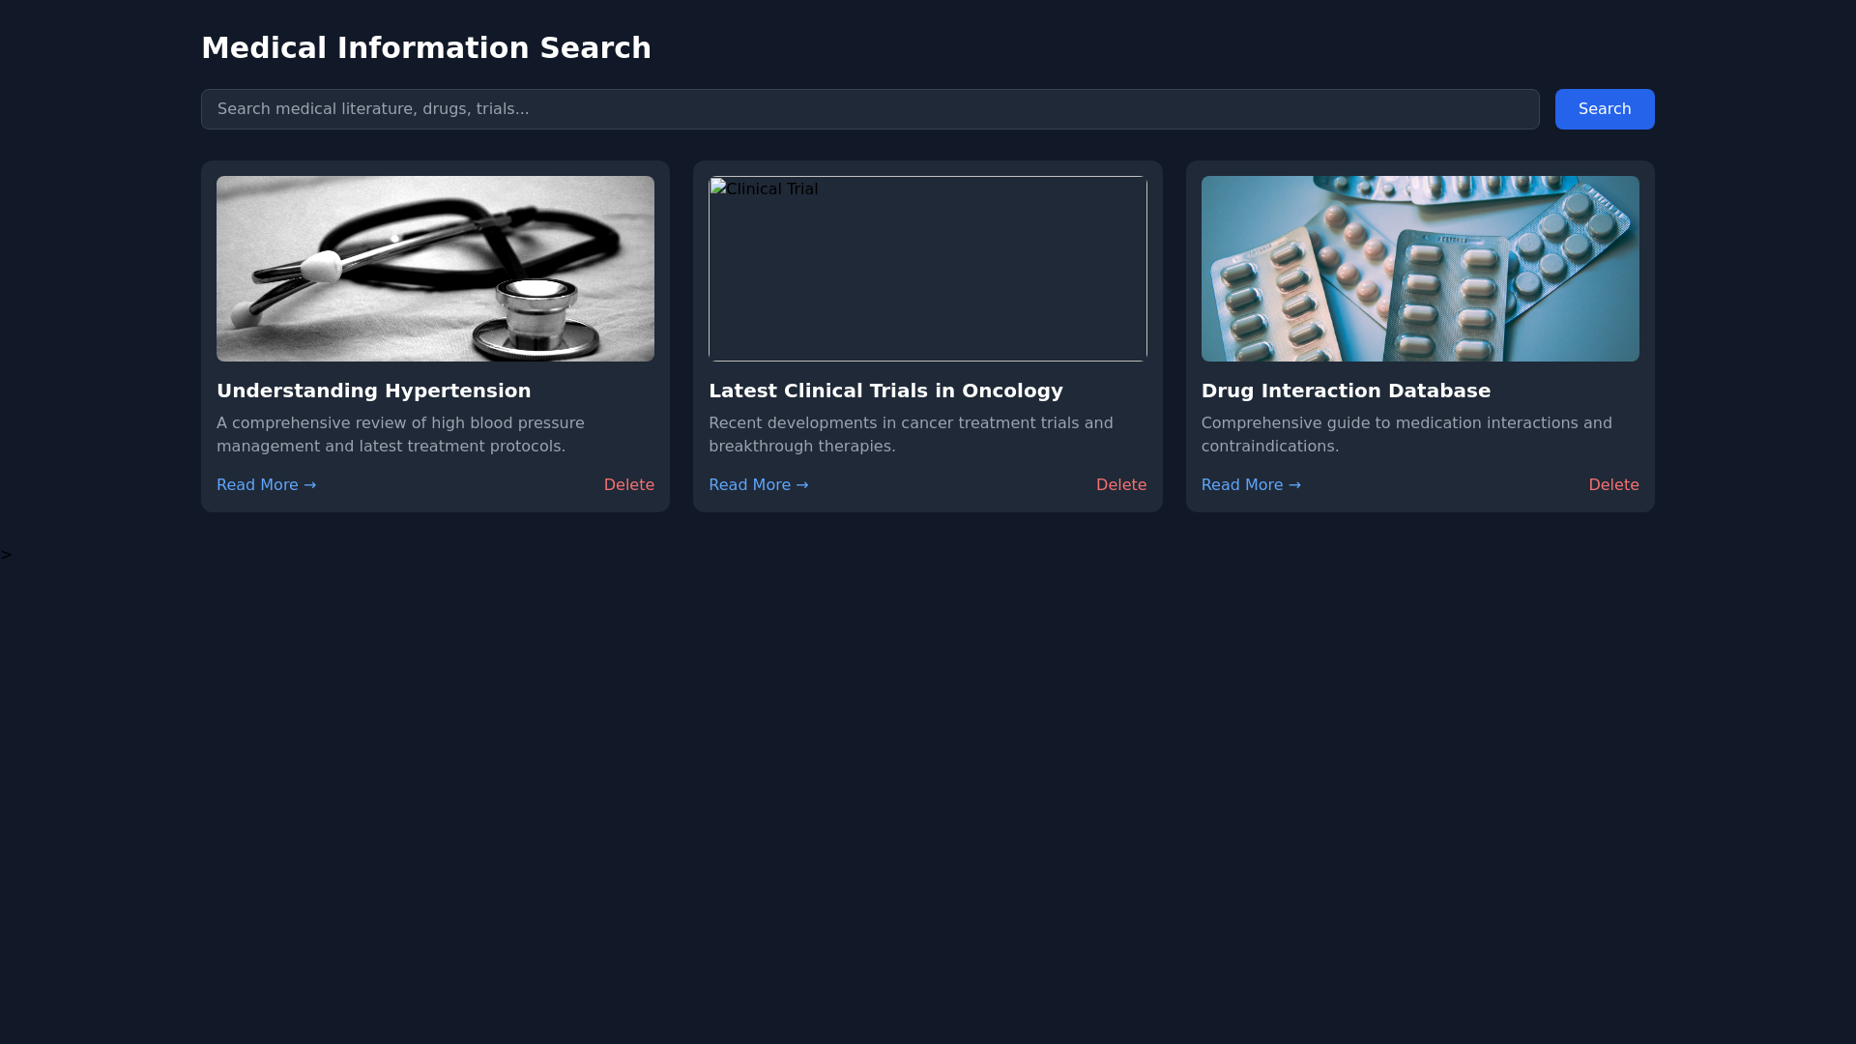Click the Medical Information Search heading
The image size is (1856, 1044).
425,47
